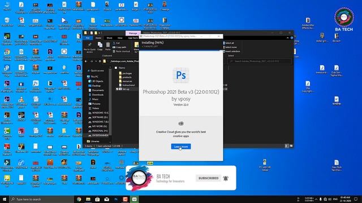Screen dimensions: 362x203
Task: Click the Photoshop Ps taskbar icon
Action: [116, 199]
